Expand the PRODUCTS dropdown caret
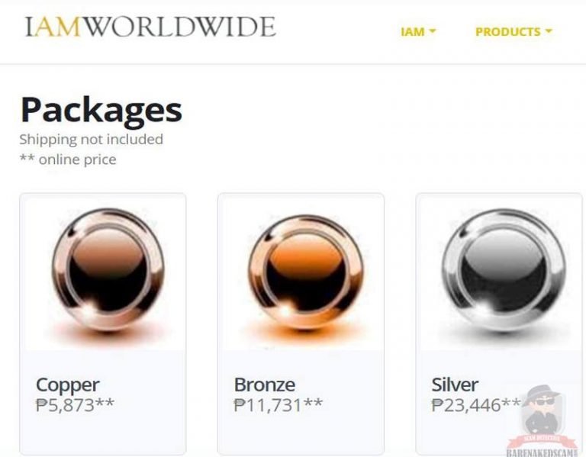Screen dimensions: 586x457 549,31
